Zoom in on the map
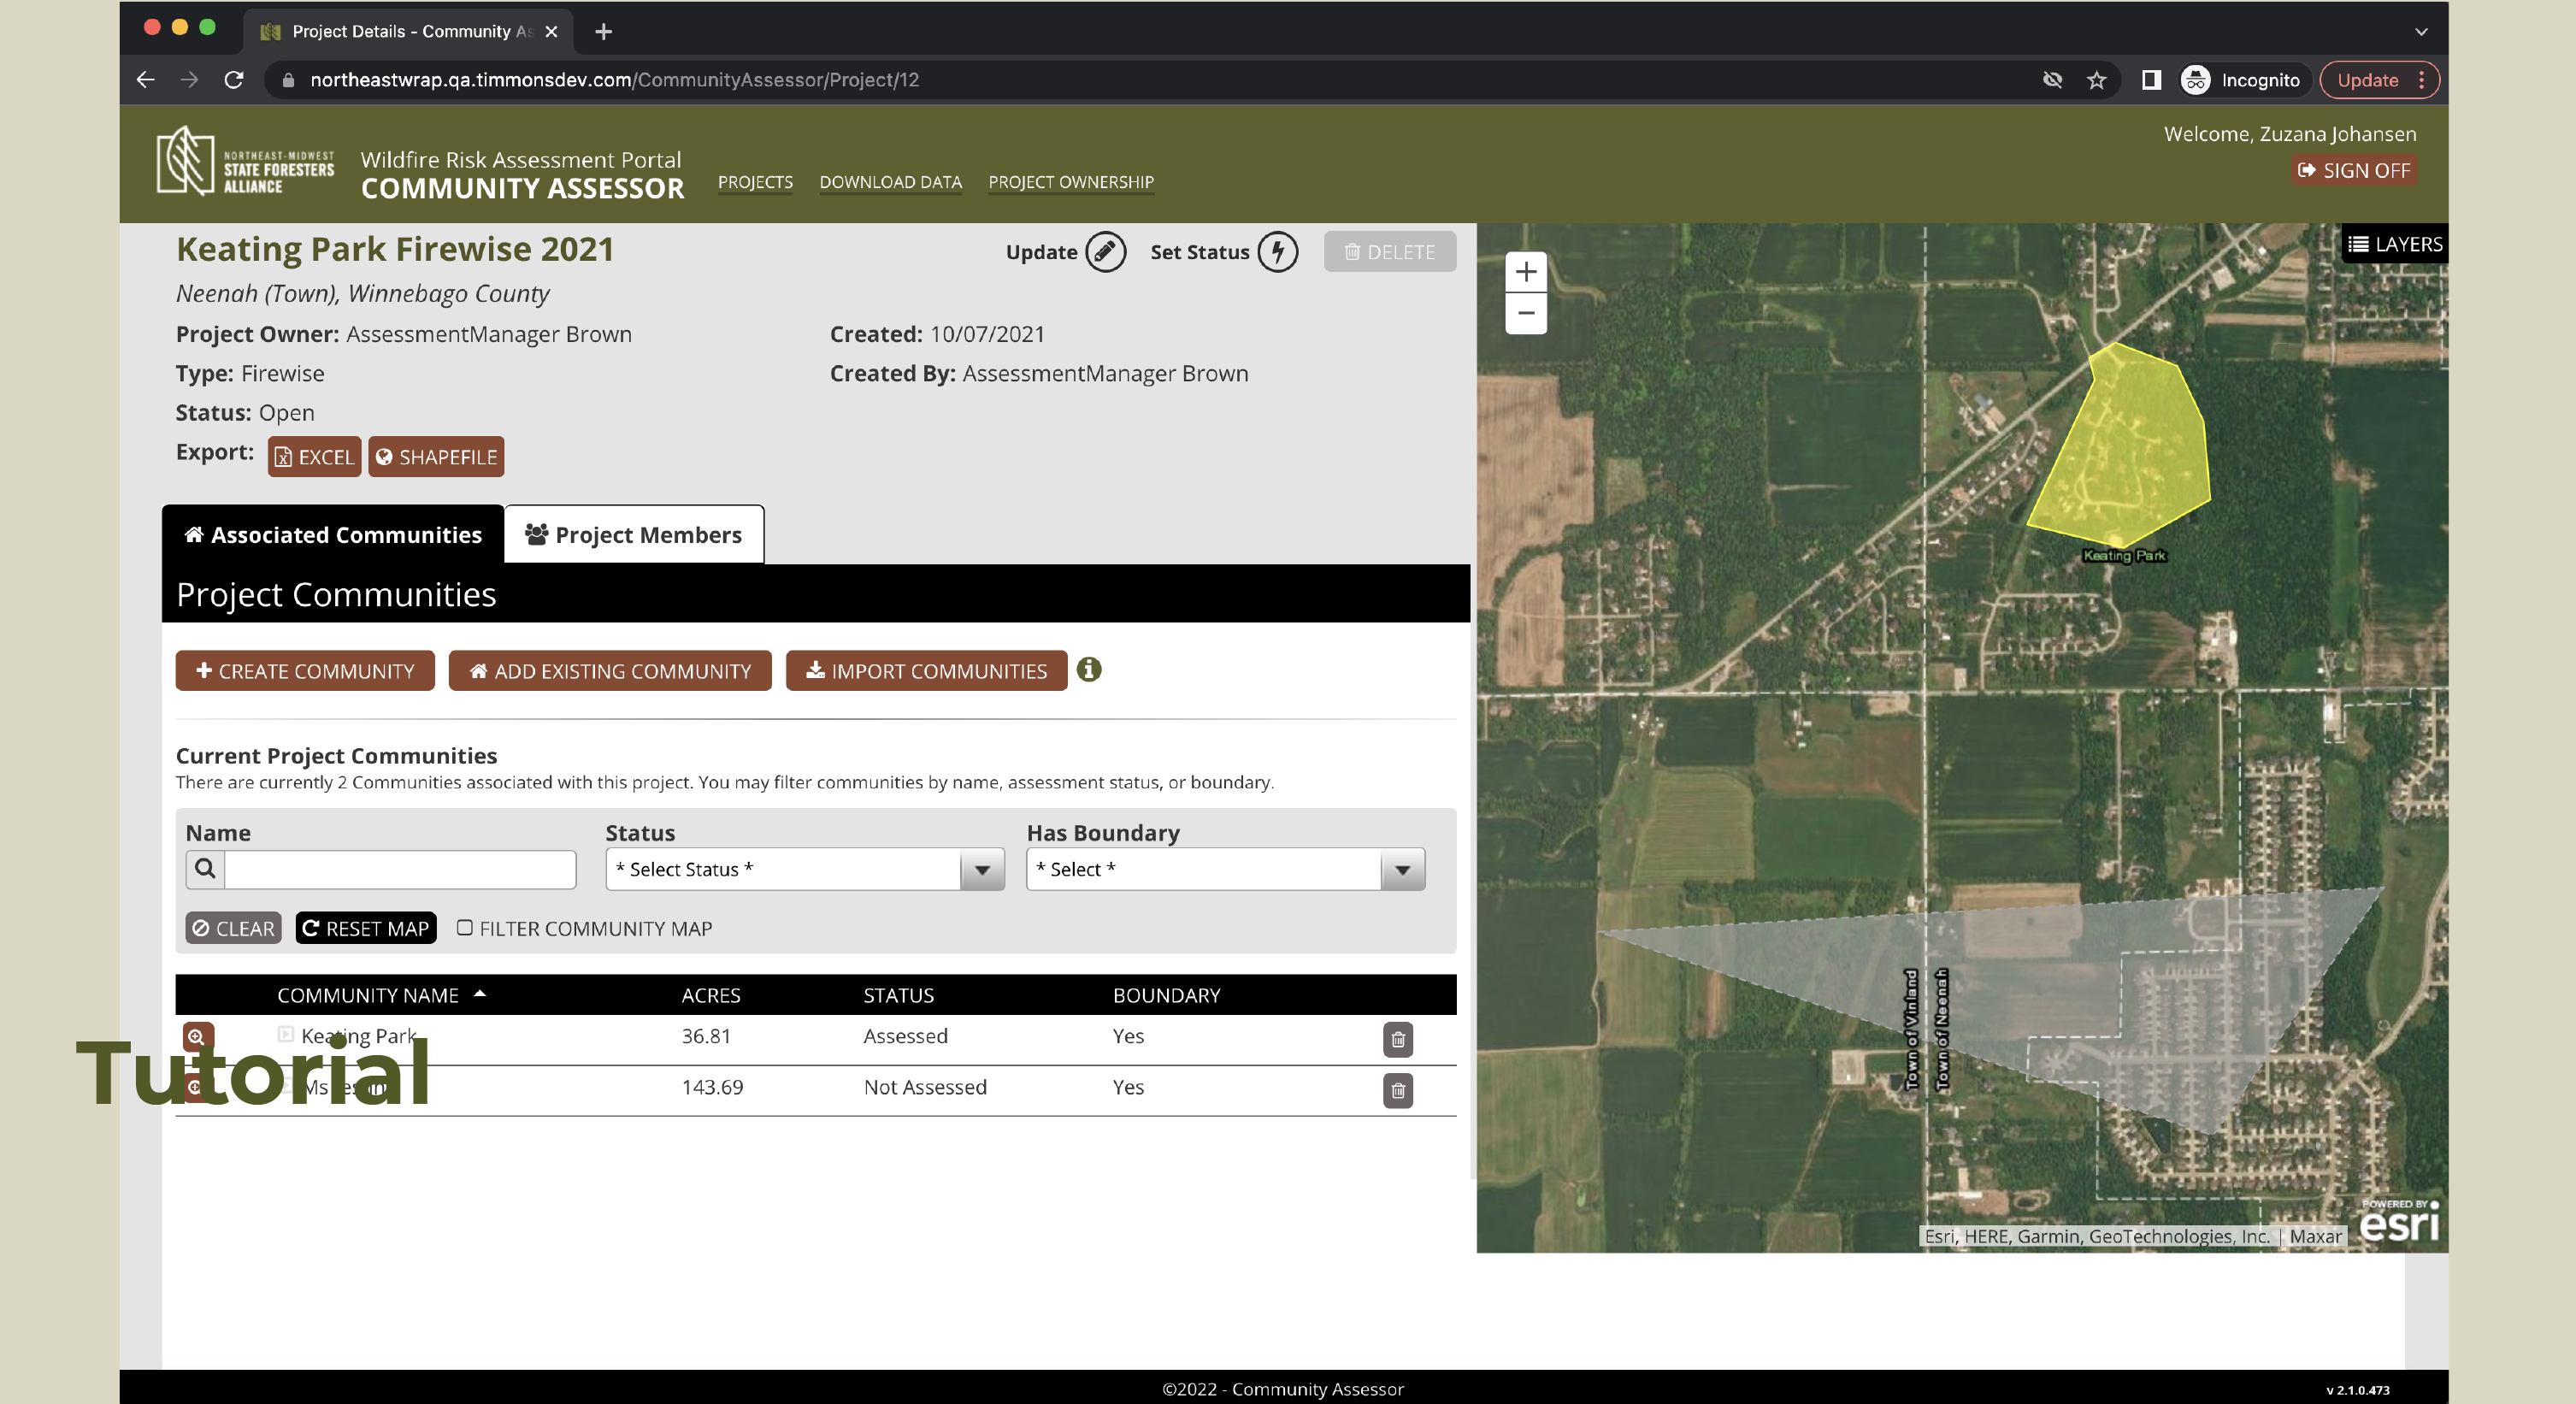The width and height of the screenshot is (2576, 1404). click(x=1525, y=272)
